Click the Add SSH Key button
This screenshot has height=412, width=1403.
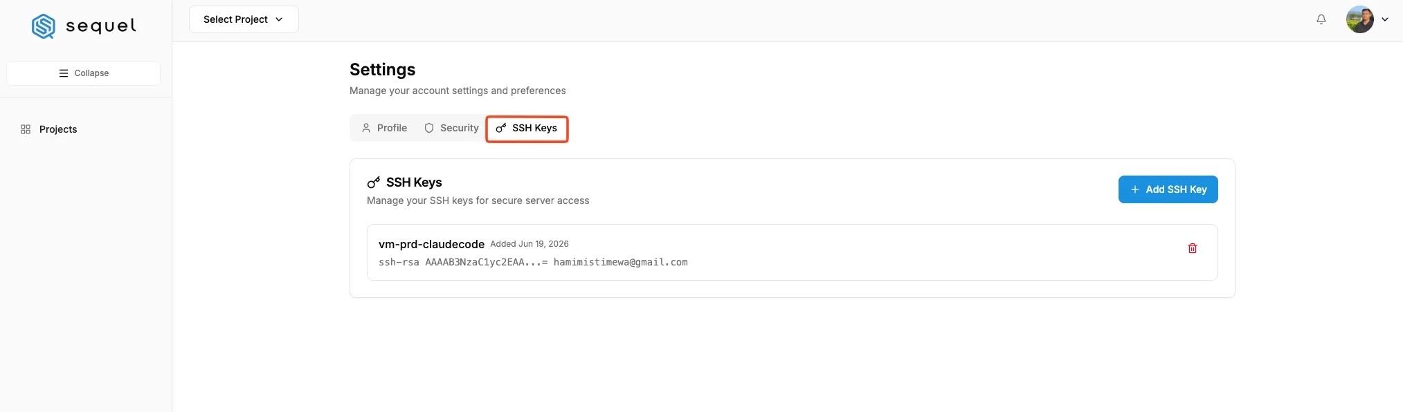point(1168,189)
